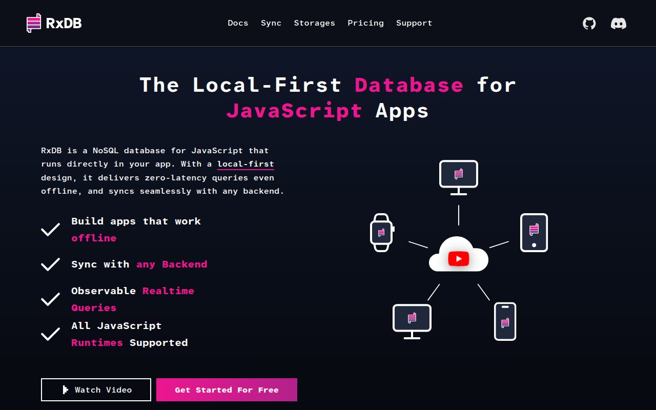
Task: Click the 'offline' highlighted text
Action: point(94,238)
